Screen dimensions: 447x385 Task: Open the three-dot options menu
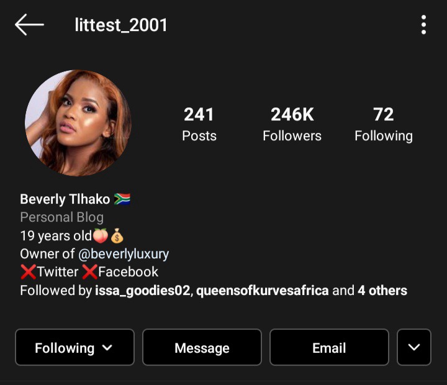tap(423, 25)
